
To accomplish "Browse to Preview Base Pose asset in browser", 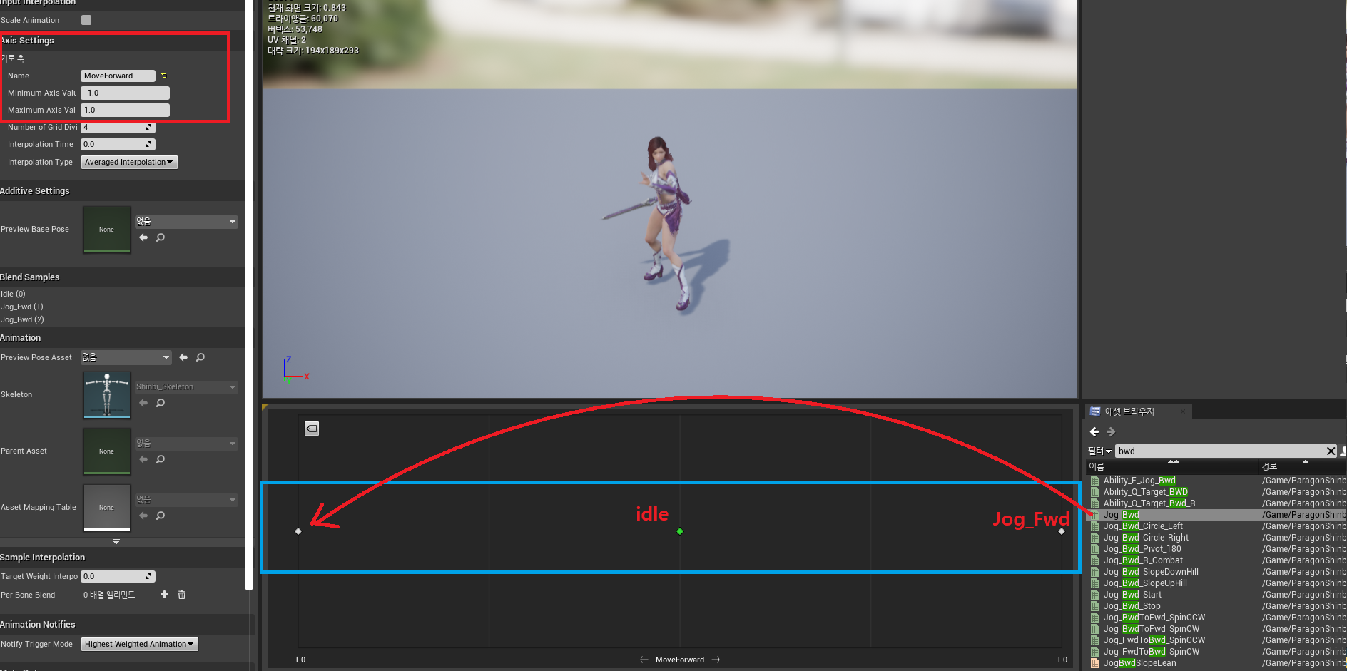I will [x=161, y=237].
